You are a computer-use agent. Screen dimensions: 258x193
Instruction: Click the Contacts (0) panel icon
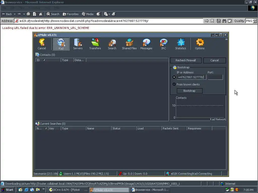tap(37, 55)
